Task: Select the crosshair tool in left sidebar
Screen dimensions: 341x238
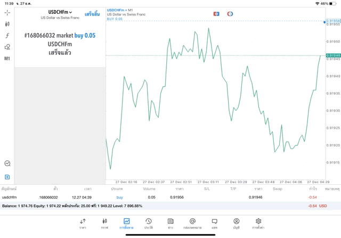Action: (7, 12)
